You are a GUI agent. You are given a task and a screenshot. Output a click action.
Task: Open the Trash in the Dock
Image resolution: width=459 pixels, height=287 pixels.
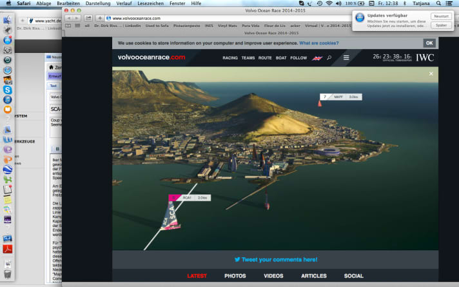tap(7, 274)
